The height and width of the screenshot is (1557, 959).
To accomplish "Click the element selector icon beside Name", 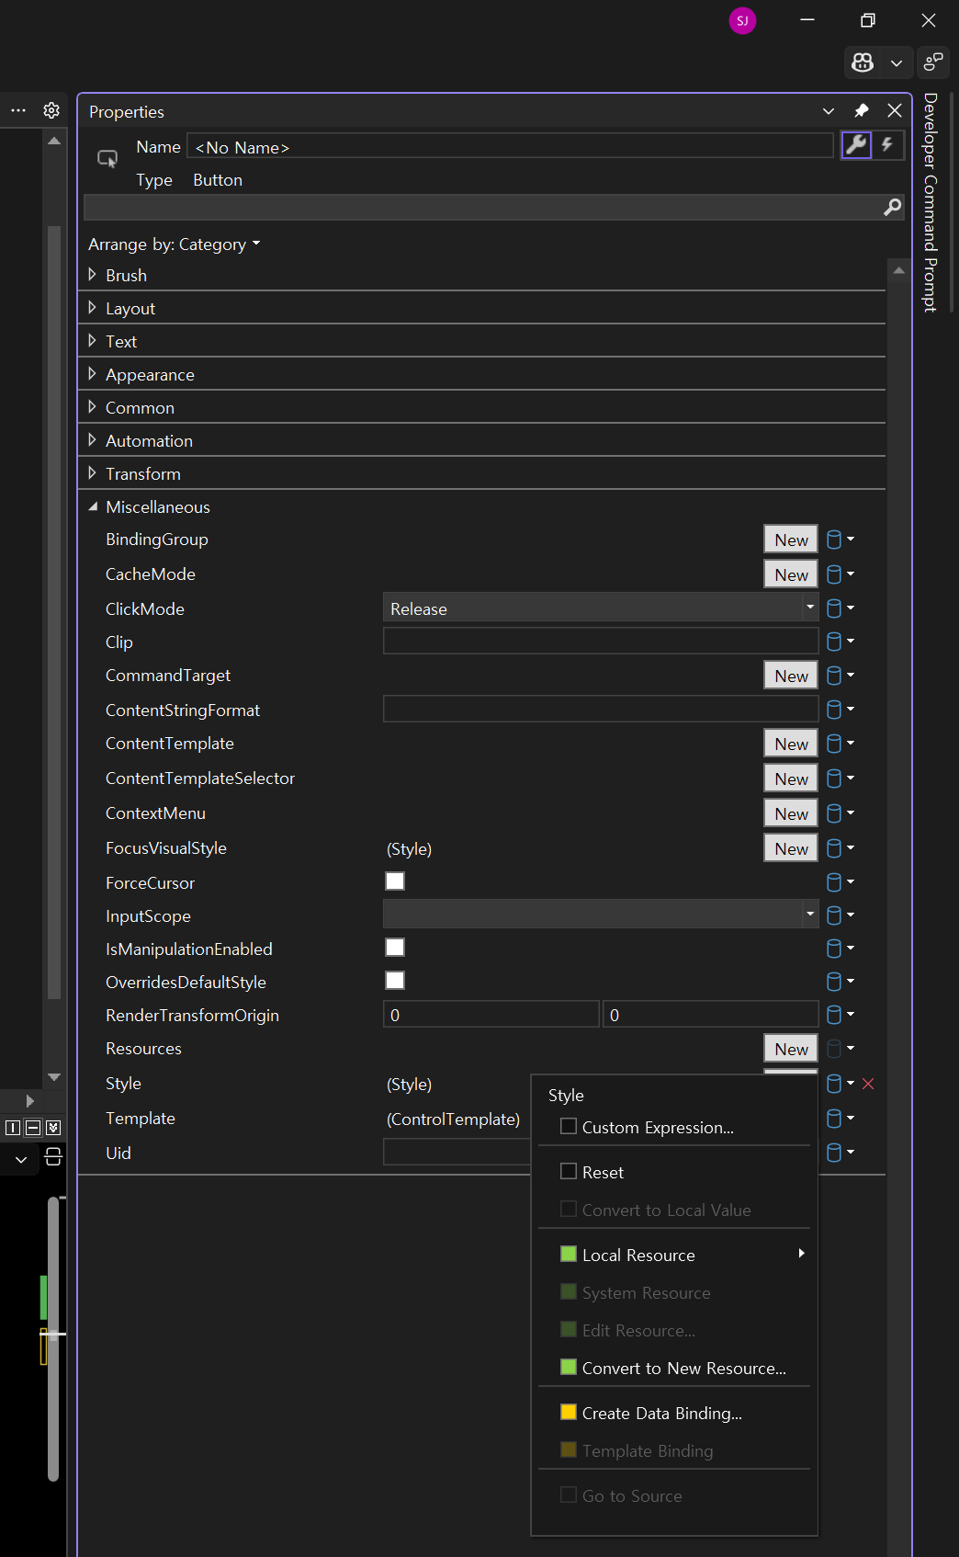I will 107,158.
